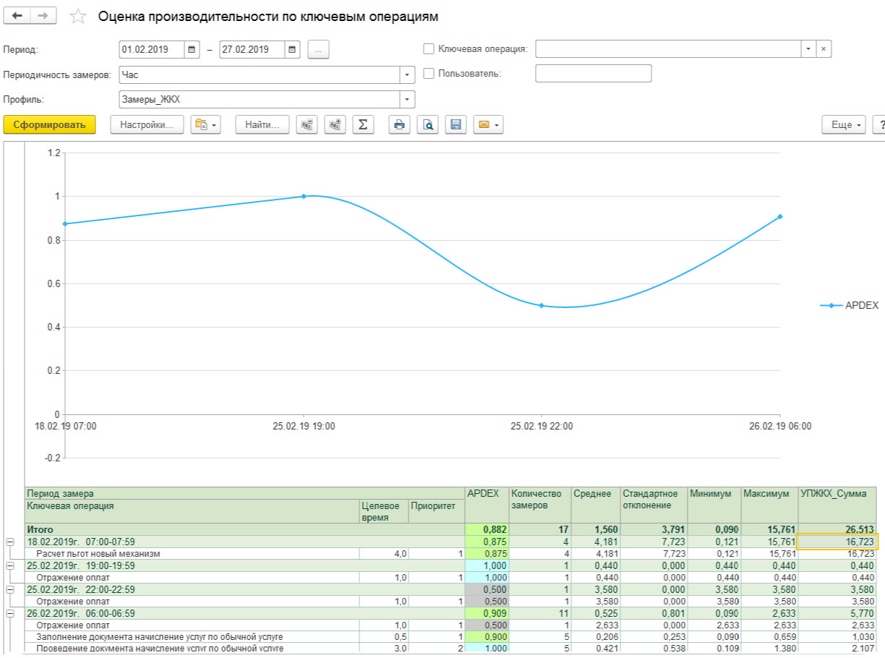Click the Настройки... button
Image resolution: width=885 pixels, height=658 pixels.
[147, 125]
